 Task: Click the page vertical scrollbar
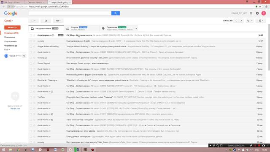coord(269,47)
